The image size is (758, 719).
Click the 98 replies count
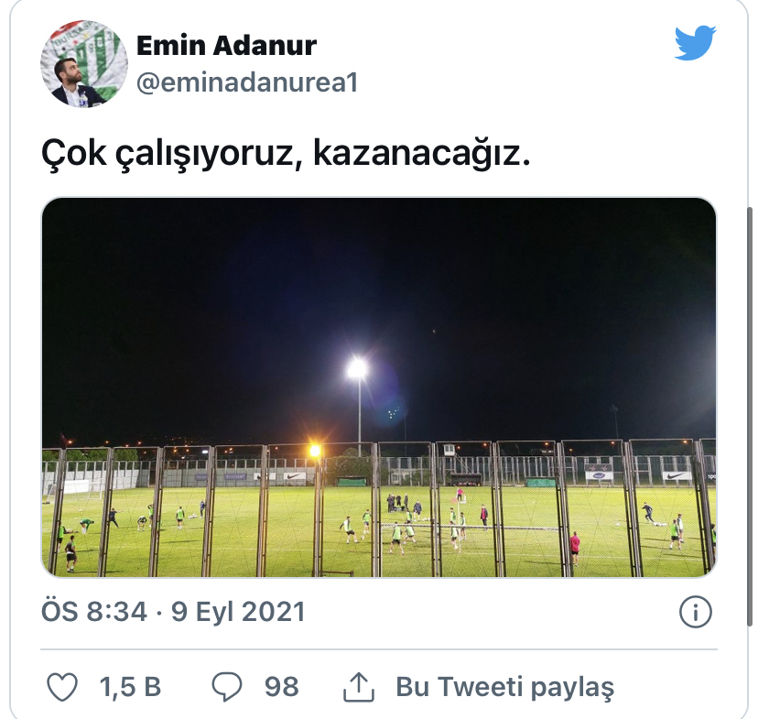point(281,687)
